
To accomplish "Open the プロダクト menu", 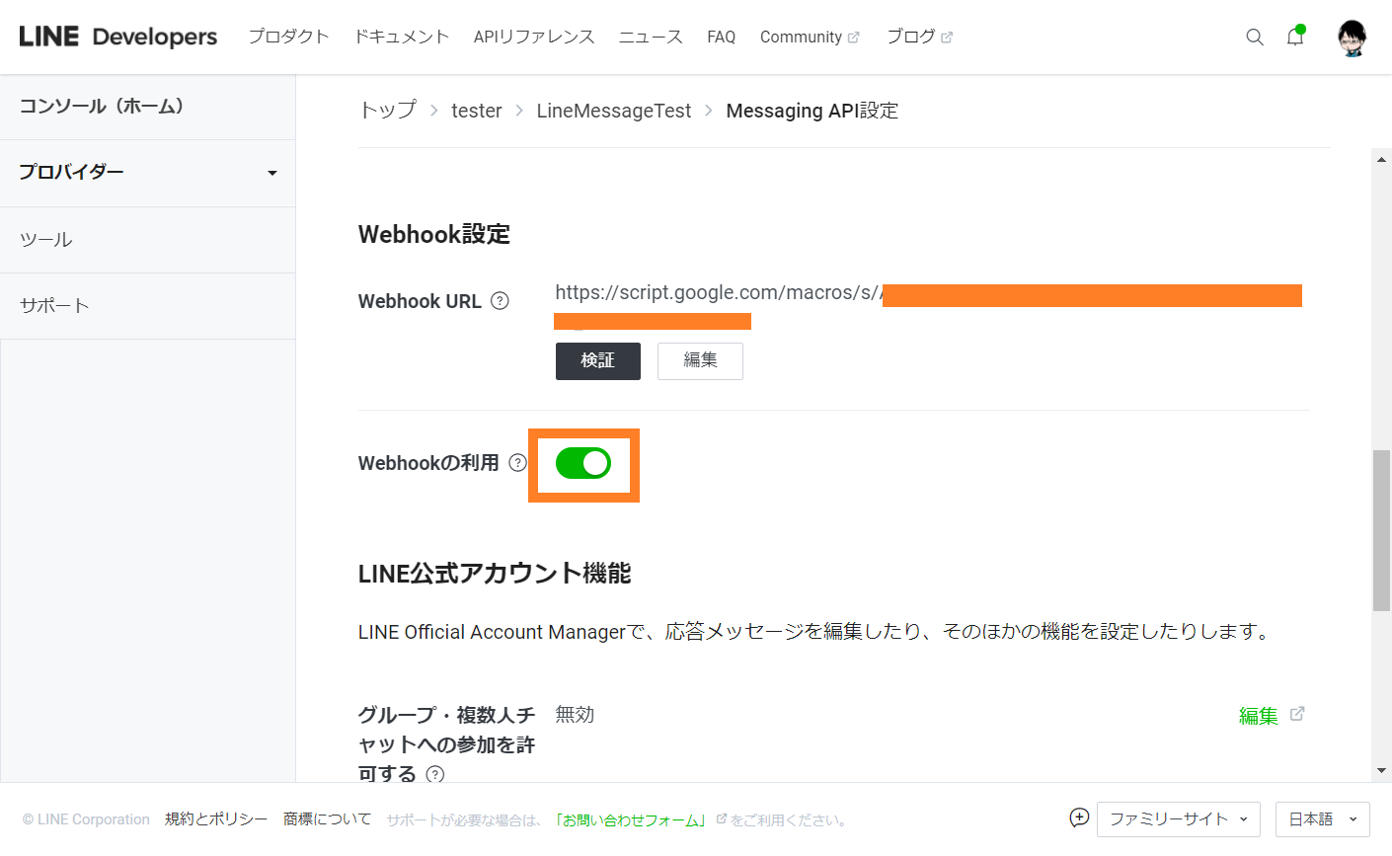I will [x=289, y=37].
